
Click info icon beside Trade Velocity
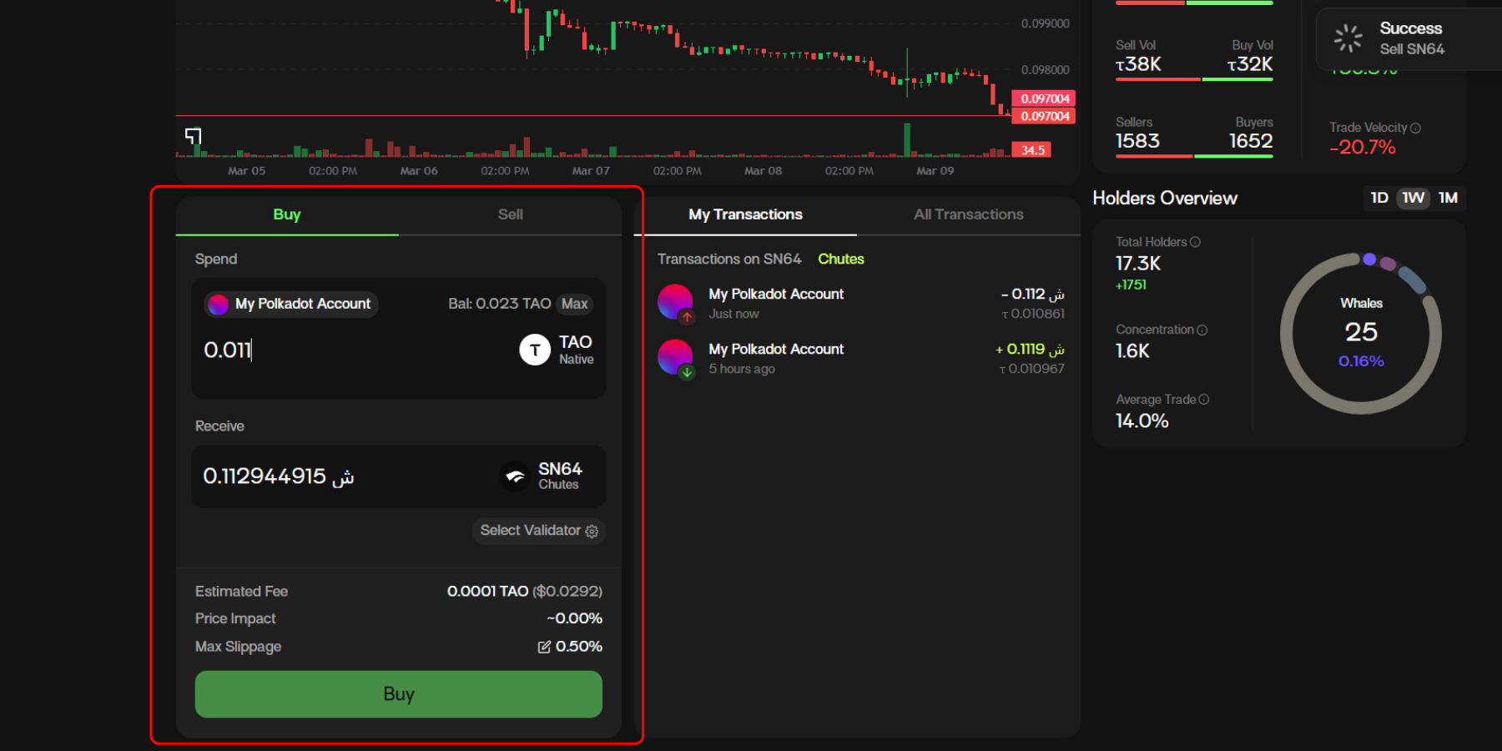1415,128
